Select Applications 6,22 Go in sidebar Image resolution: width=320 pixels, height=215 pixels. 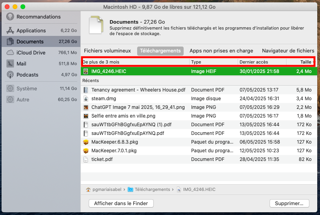click(x=41, y=30)
